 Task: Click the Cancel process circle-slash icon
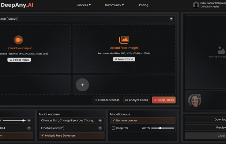[96, 100]
